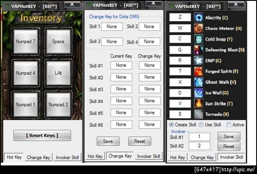Open Hot Key tab in left window
The height and width of the screenshot is (174, 257).
pyautogui.click(x=14, y=157)
